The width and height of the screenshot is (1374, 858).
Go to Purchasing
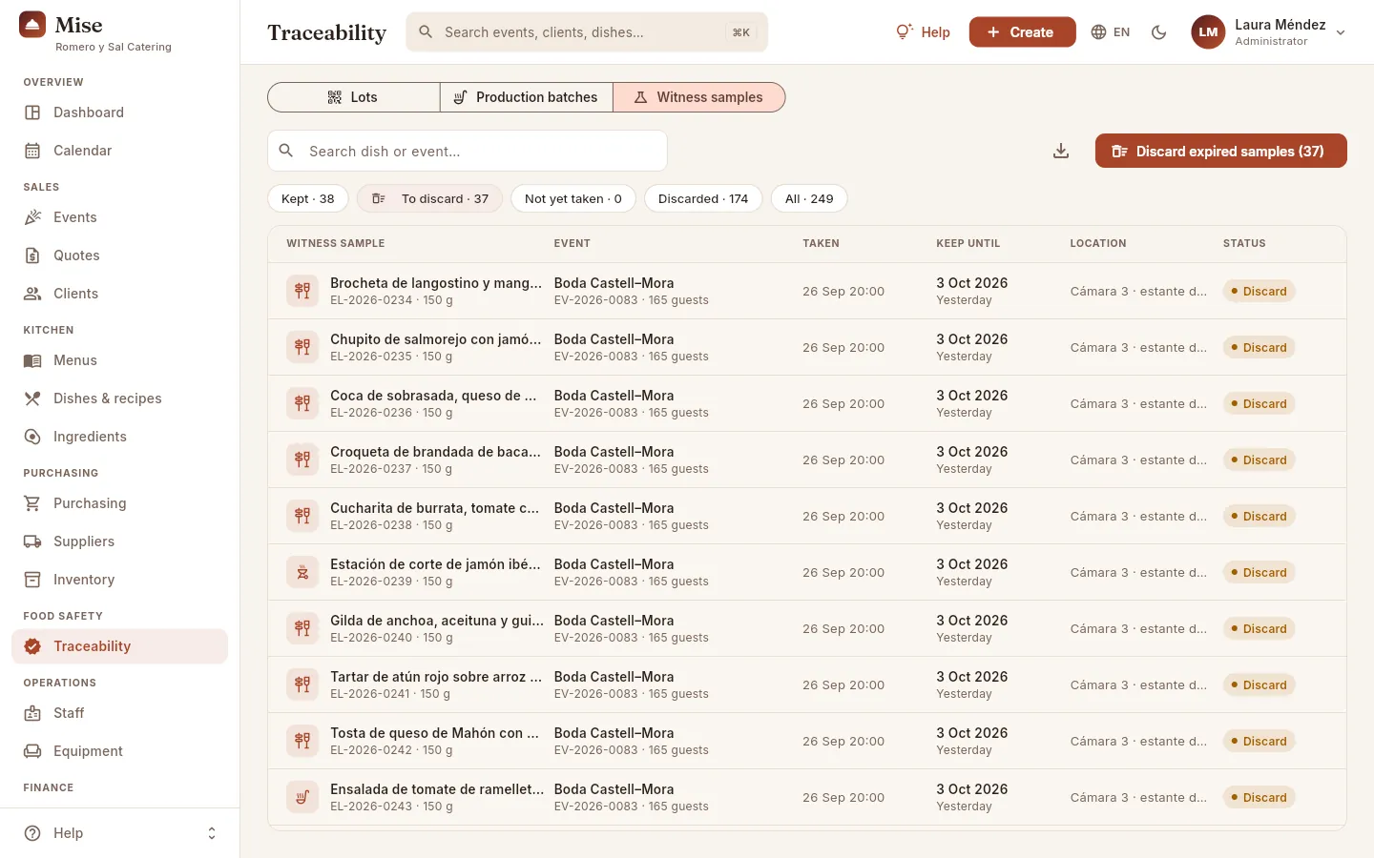tap(119, 503)
